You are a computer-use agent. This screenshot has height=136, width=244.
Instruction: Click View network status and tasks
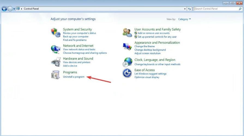pyautogui.click(x=79, y=49)
